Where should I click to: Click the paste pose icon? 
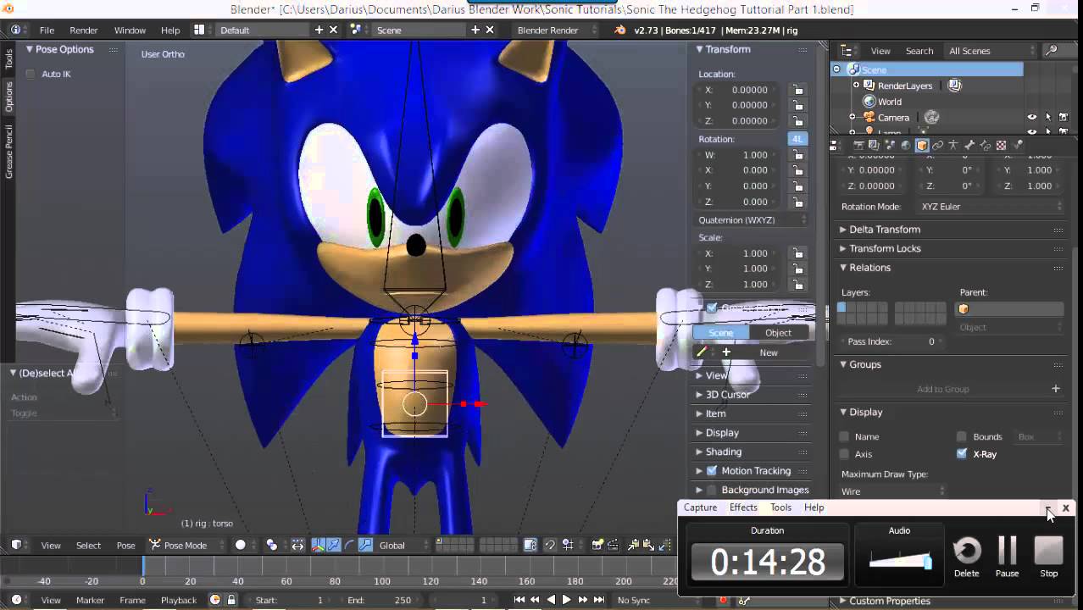click(x=648, y=545)
